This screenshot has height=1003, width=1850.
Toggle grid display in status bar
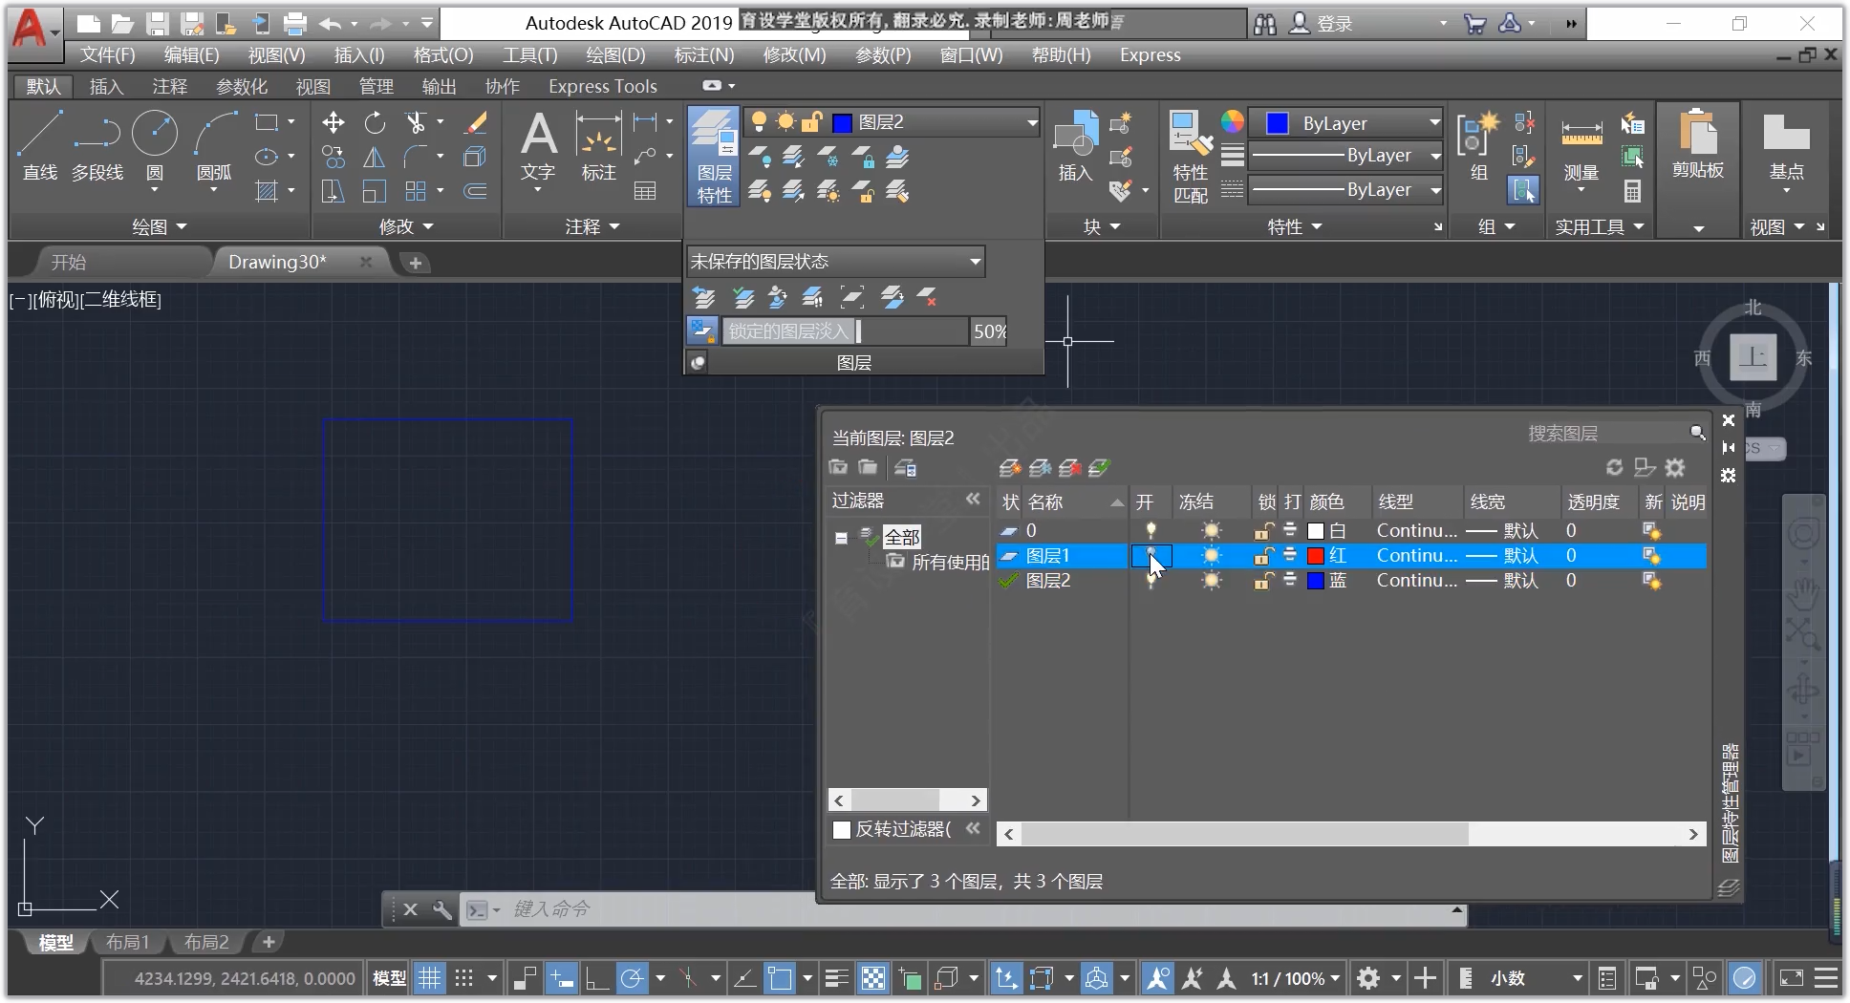430,978
